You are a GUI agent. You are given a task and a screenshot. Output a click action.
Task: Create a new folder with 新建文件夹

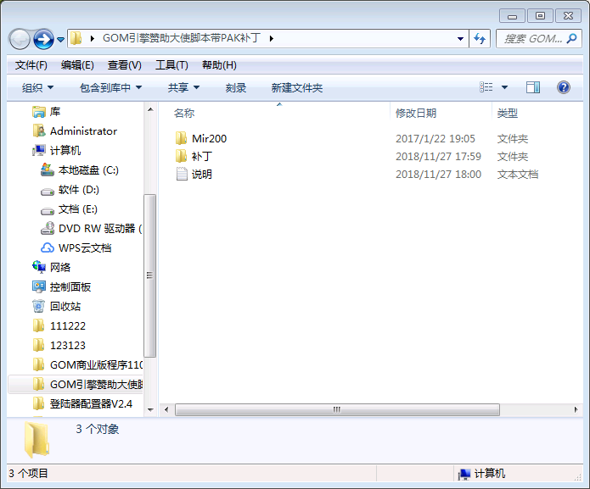pyautogui.click(x=297, y=88)
